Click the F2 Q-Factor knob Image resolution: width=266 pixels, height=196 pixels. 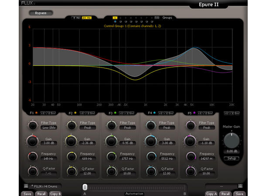click(72, 172)
